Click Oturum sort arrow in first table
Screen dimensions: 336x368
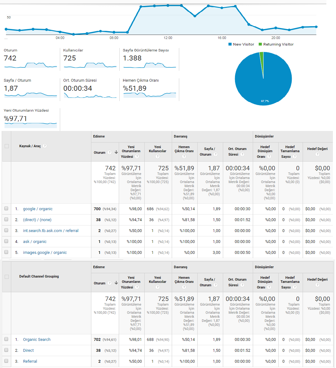click(x=116, y=152)
